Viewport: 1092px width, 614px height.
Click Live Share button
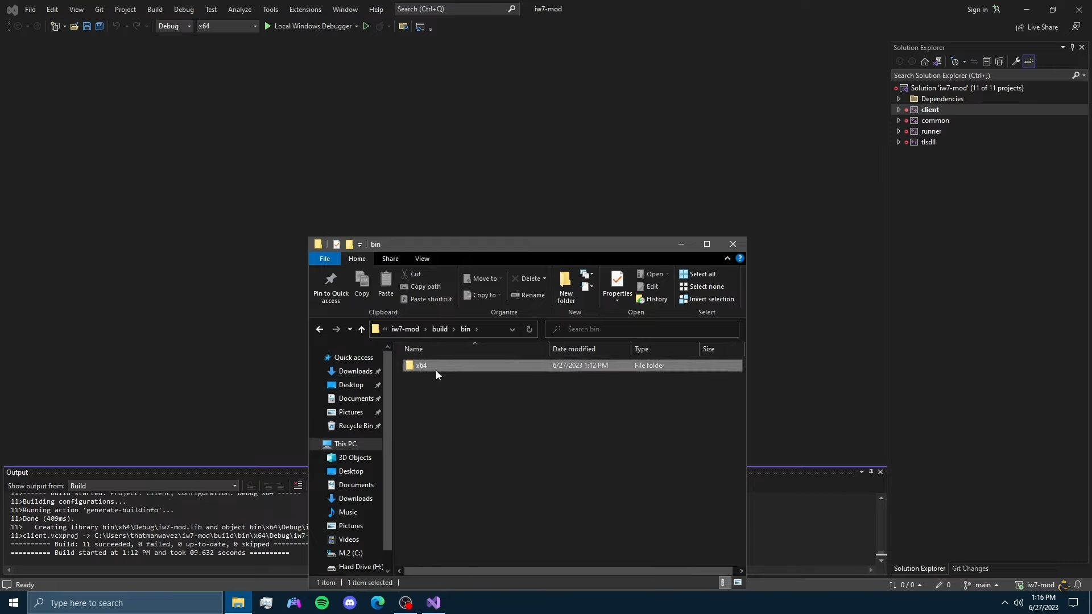(1037, 27)
